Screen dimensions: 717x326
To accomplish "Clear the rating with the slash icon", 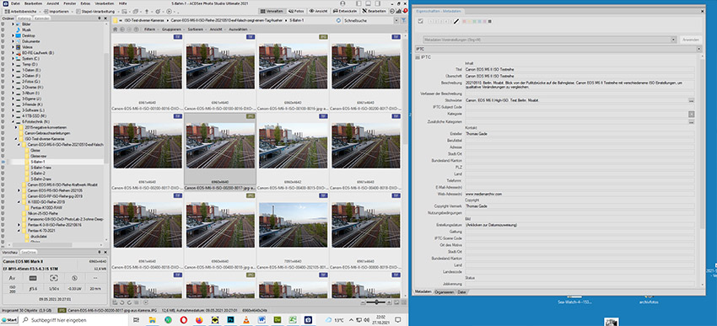I will click(456, 21).
